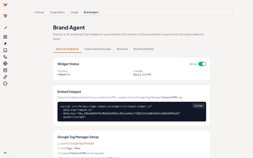The height and width of the screenshot is (158, 253).
Task: Open the database icon in sidebar
Action: (5, 70)
